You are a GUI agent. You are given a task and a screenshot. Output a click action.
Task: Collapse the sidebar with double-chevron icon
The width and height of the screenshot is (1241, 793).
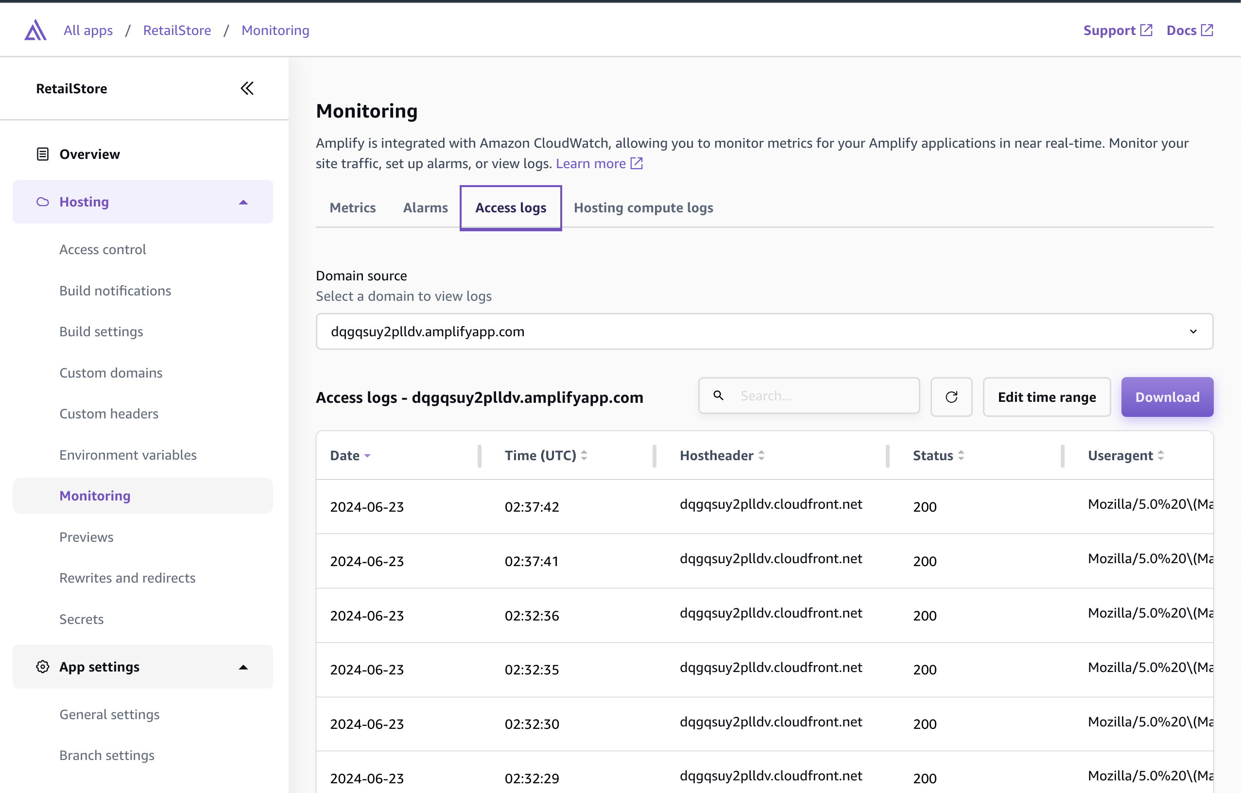tap(247, 88)
